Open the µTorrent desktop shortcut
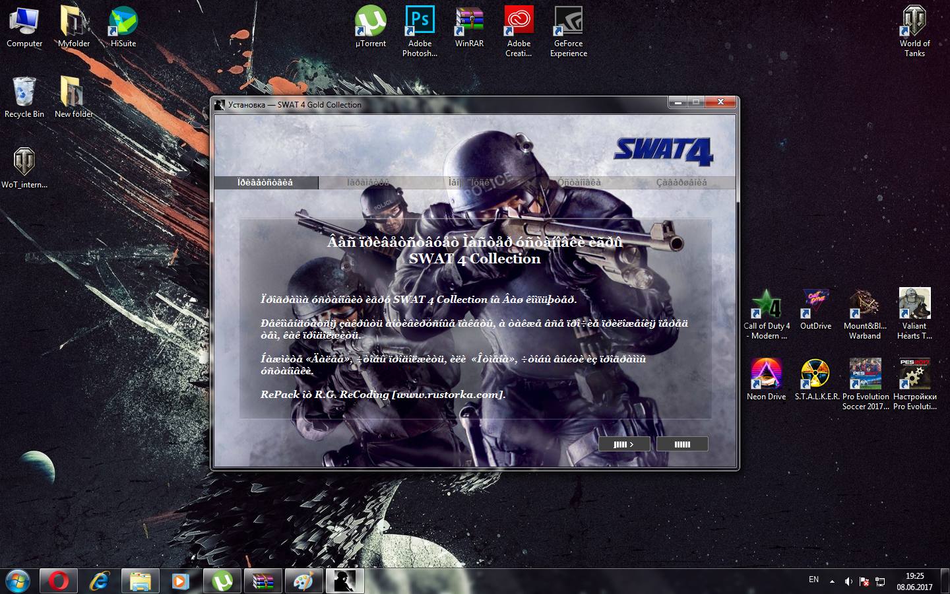Viewport: 950px width, 594px height. pyautogui.click(x=370, y=22)
